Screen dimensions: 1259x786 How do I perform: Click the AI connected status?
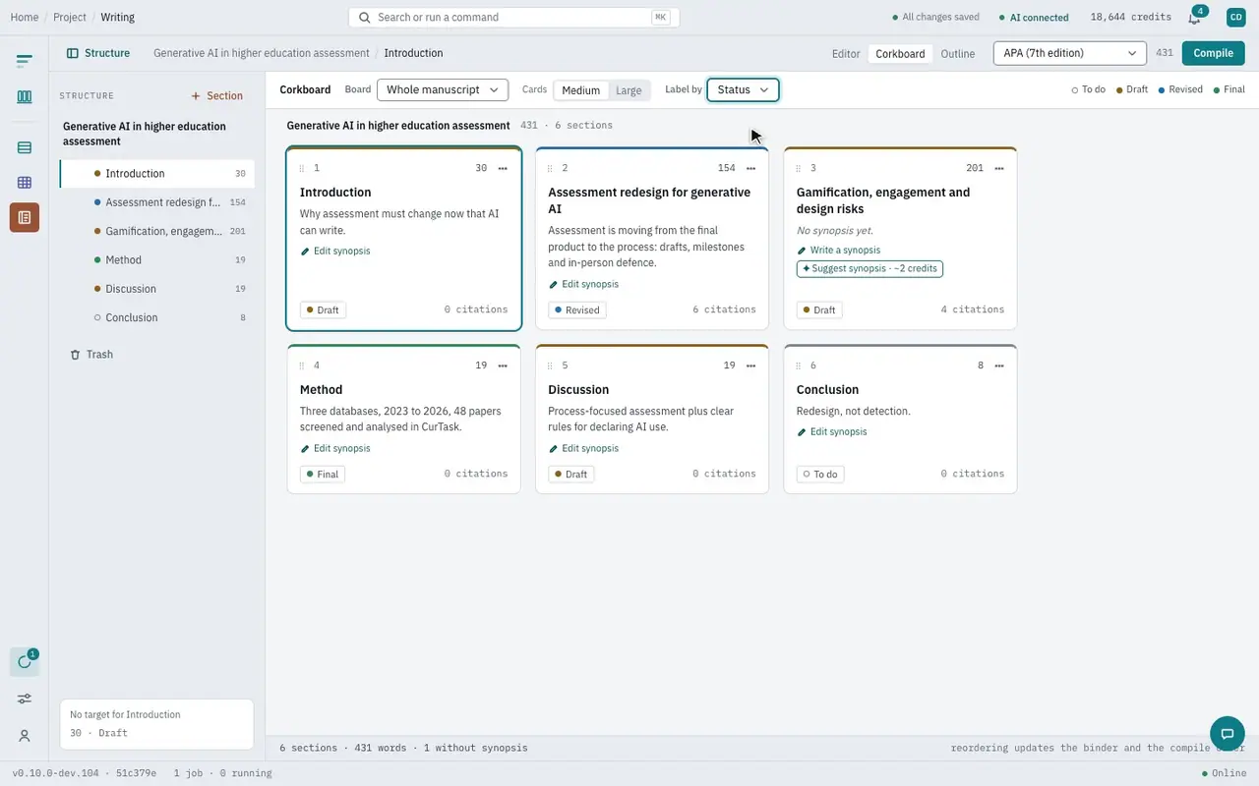point(1033,18)
